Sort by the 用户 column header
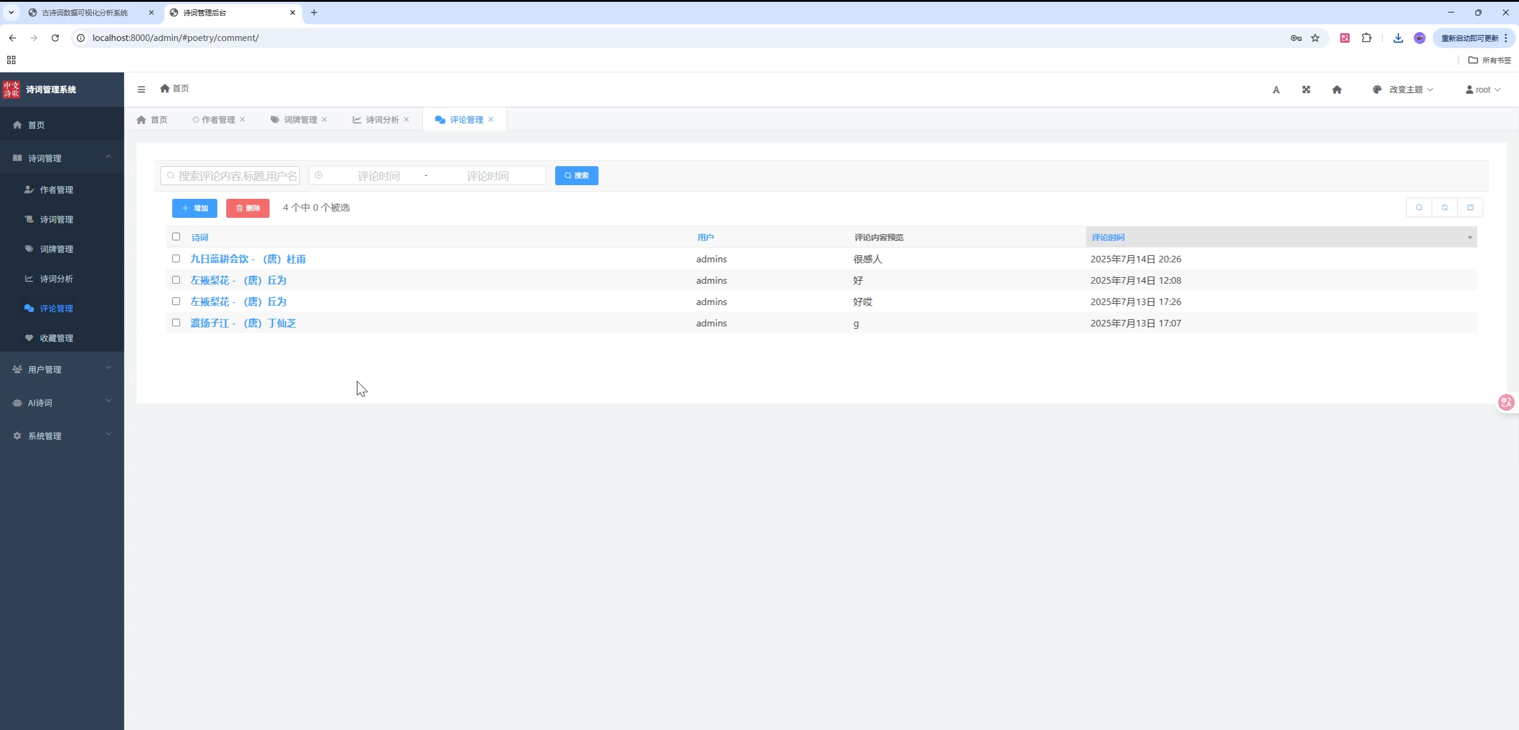 coord(705,237)
